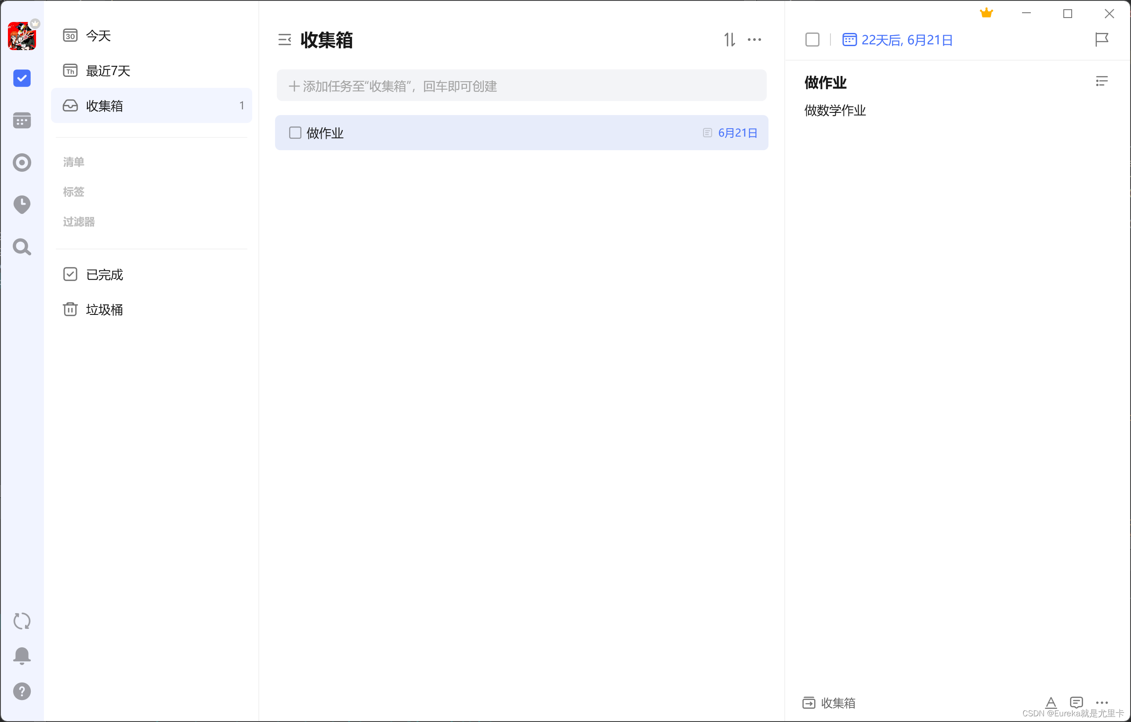The height and width of the screenshot is (722, 1131).
Task: Open the sort options for 收集箱
Action: point(729,40)
